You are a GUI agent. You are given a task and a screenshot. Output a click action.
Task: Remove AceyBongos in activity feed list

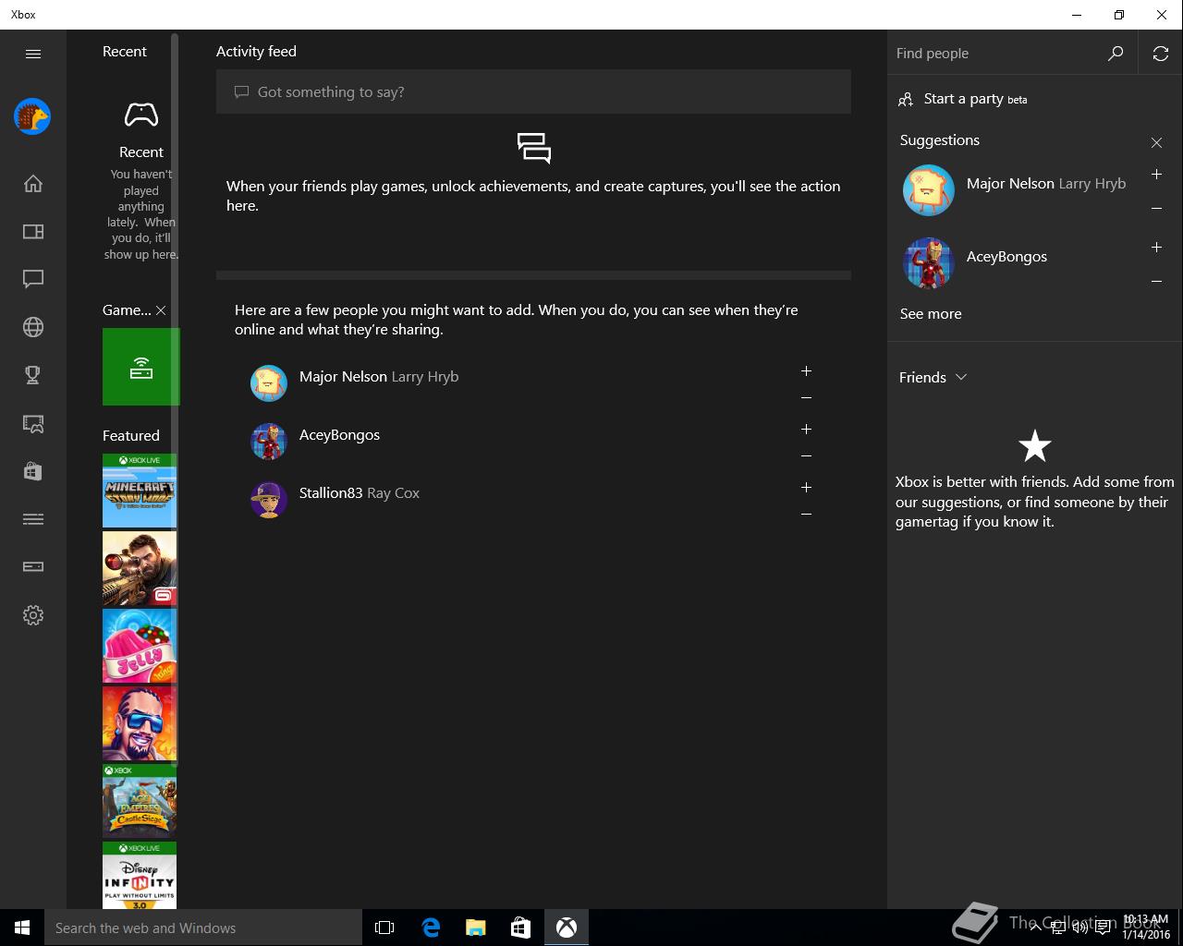click(806, 456)
